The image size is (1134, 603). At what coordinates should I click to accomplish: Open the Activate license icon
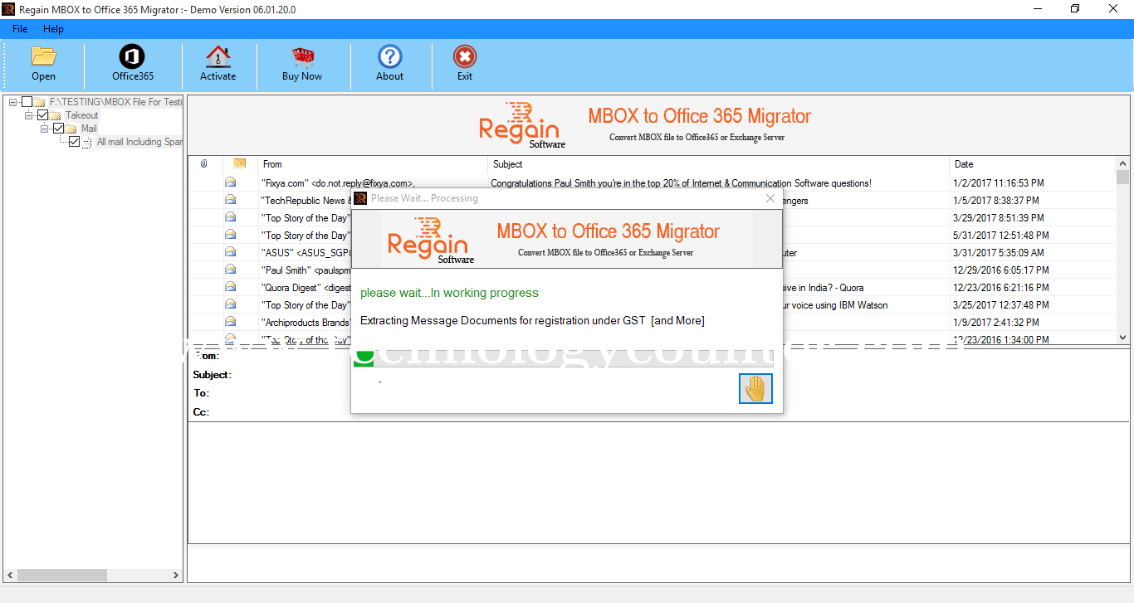pyautogui.click(x=218, y=56)
